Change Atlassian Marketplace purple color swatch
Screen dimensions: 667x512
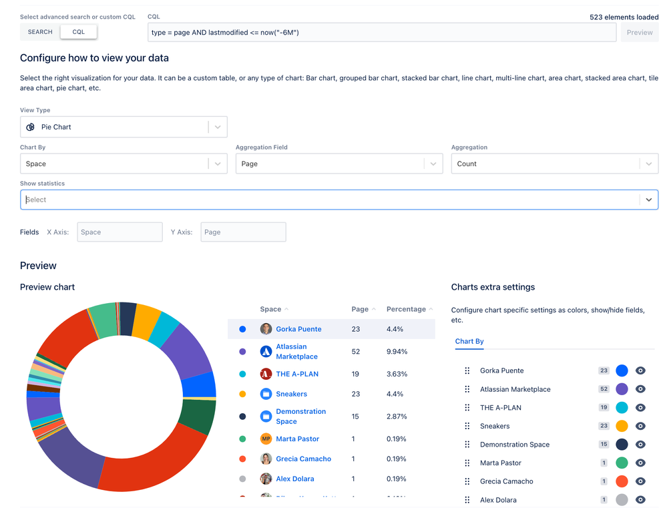pyautogui.click(x=622, y=389)
